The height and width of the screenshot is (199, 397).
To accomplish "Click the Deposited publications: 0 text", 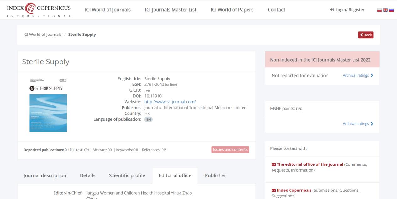I will [x=45, y=150].
